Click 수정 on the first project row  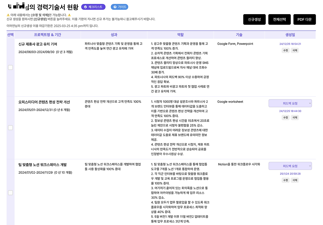[x=285, y=50]
